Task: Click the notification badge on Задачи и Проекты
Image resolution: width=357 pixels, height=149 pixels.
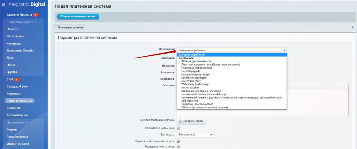Action: (36, 15)
